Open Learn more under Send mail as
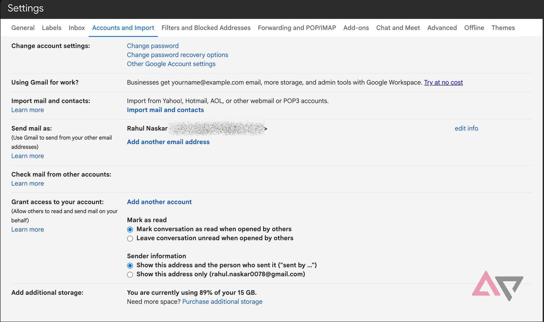 (27, 156)
